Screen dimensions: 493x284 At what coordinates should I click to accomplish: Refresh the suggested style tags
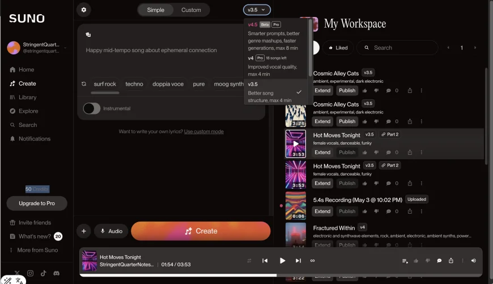(x=84, y=84)
